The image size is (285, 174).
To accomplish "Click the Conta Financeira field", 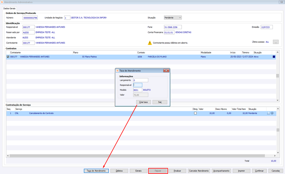I will [x=169, y=32].
